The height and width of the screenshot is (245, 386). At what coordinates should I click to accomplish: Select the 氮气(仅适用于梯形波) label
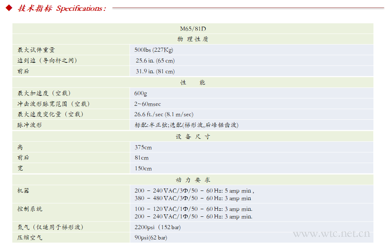point(51,227)
